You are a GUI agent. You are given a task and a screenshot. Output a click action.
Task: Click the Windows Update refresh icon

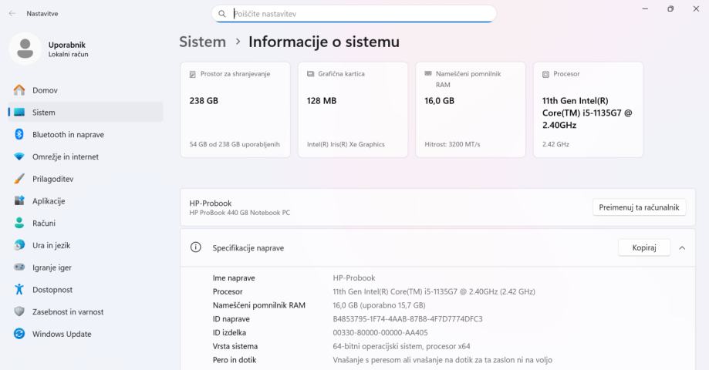click(x=19, y=334)
